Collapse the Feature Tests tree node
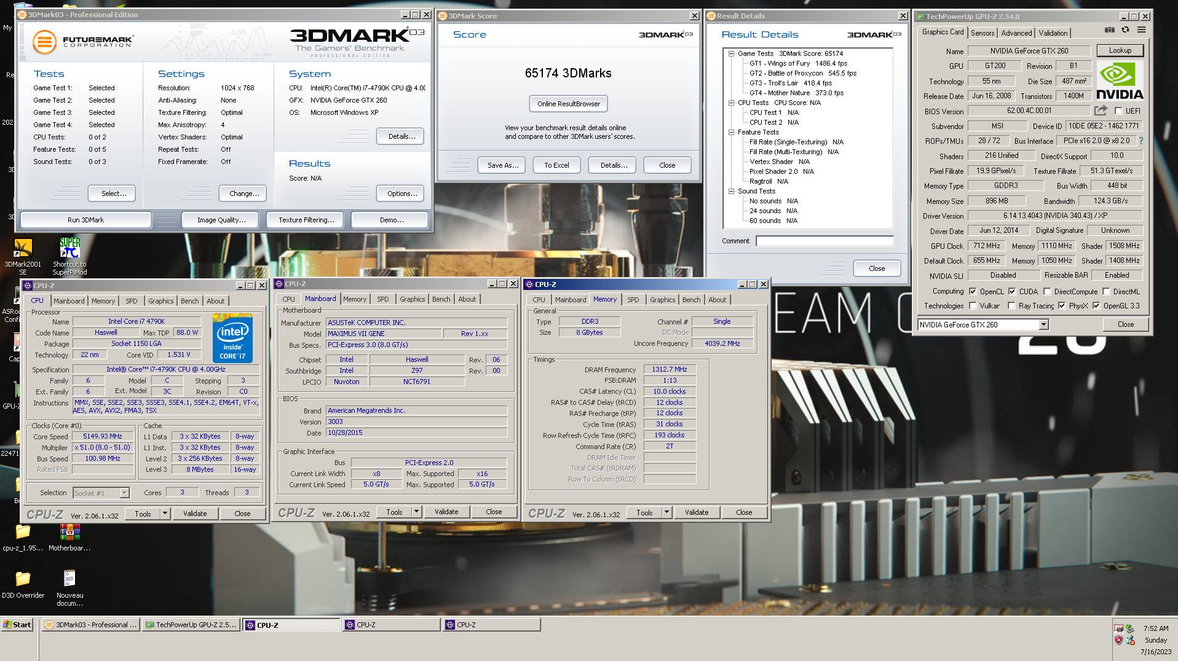1178x661 pixels. [732, 133]
